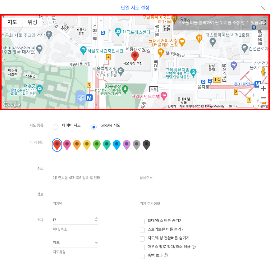This screenshot has height=267, width=270.
Task: Click the Google logo on the map
Action: click(12, 104)
